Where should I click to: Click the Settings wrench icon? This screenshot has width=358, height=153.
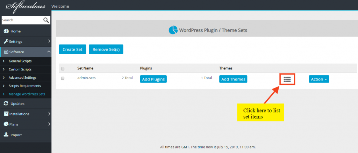(6, 41)
